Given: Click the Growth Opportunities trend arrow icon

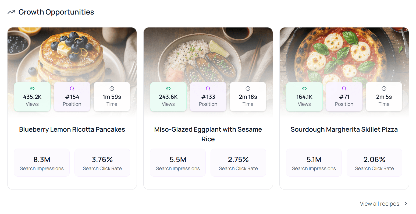Looking at the screenshot, I should pos(11,12).
